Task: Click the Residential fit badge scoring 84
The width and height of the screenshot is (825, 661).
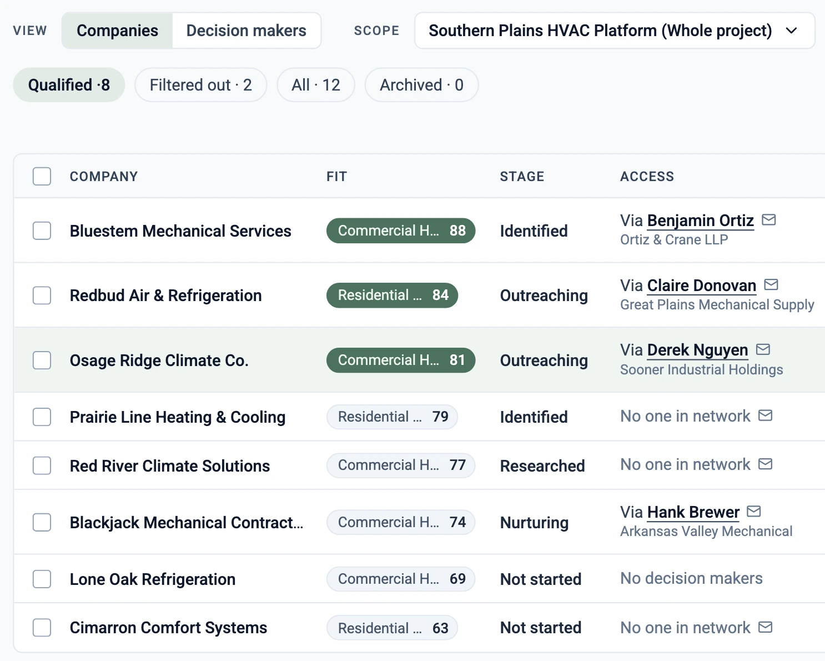Action: (392, 295)
